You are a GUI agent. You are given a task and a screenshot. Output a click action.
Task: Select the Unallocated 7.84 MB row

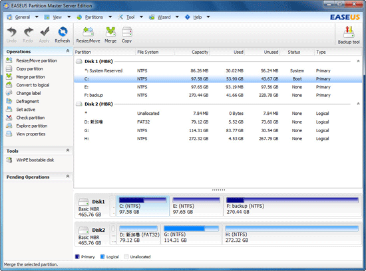click(x=218, y=114)
